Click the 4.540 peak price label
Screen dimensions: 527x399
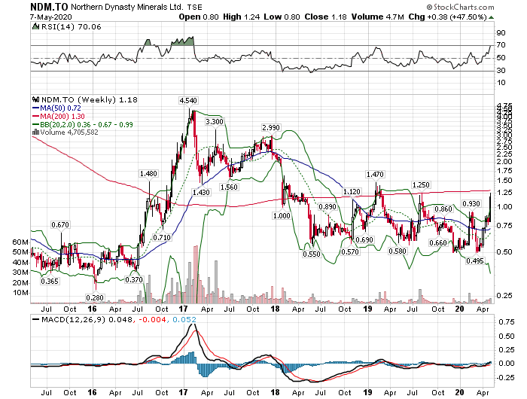pos(188,101)
